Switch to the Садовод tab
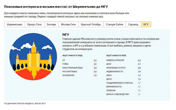The image size is (176, 110). [x=133, y=24]
